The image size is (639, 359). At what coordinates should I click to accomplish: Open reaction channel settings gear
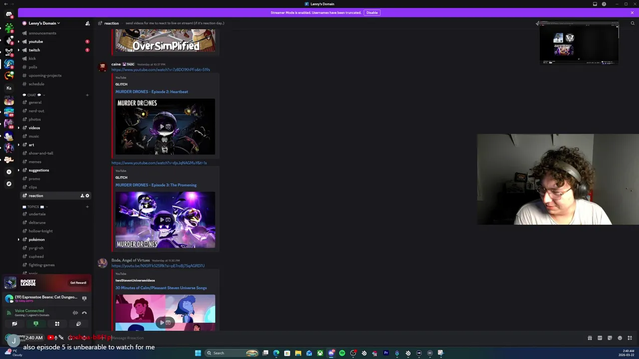tap(87, 195)
